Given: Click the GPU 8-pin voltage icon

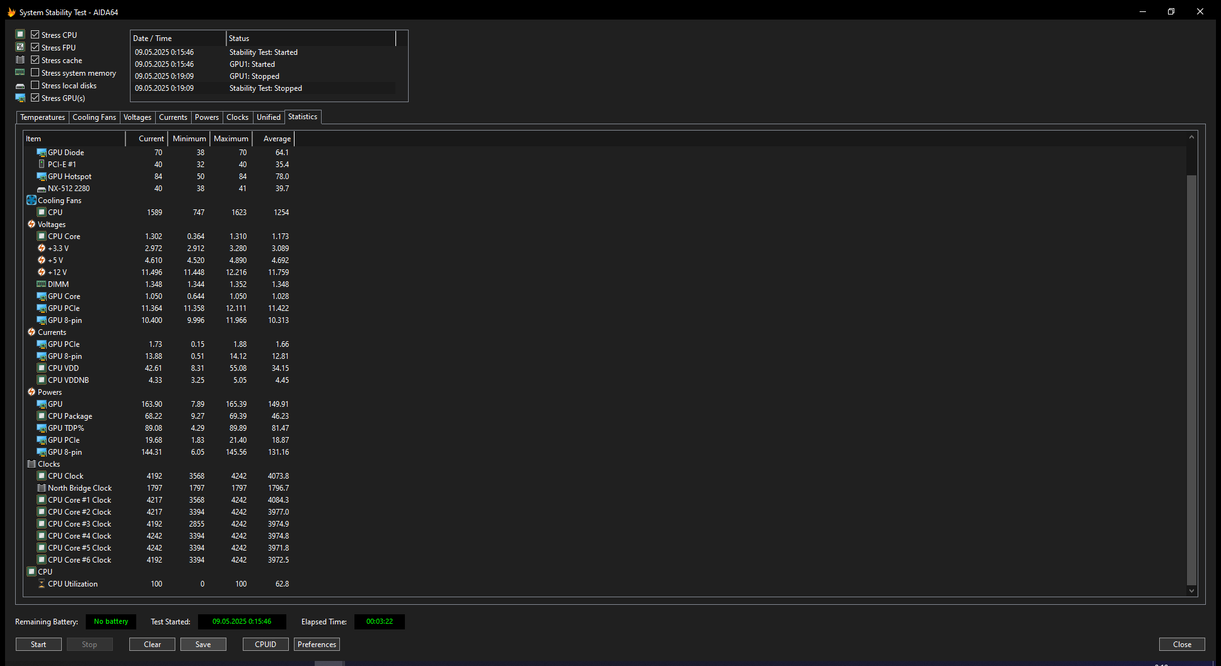Looking at the screenshot, I should tap(42, 320).
